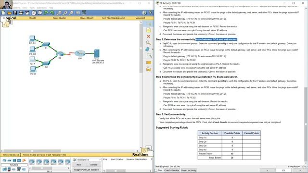
Task: Click the 1/1 page number field
Action: coord(283,170)
